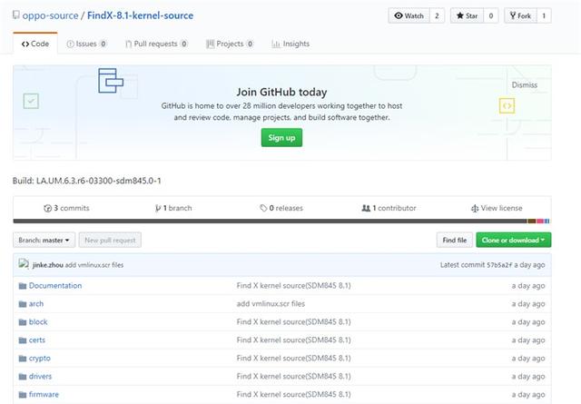Click folder icon beside Documentation
Screen dimensions: 581x404
tap(23, 286)
